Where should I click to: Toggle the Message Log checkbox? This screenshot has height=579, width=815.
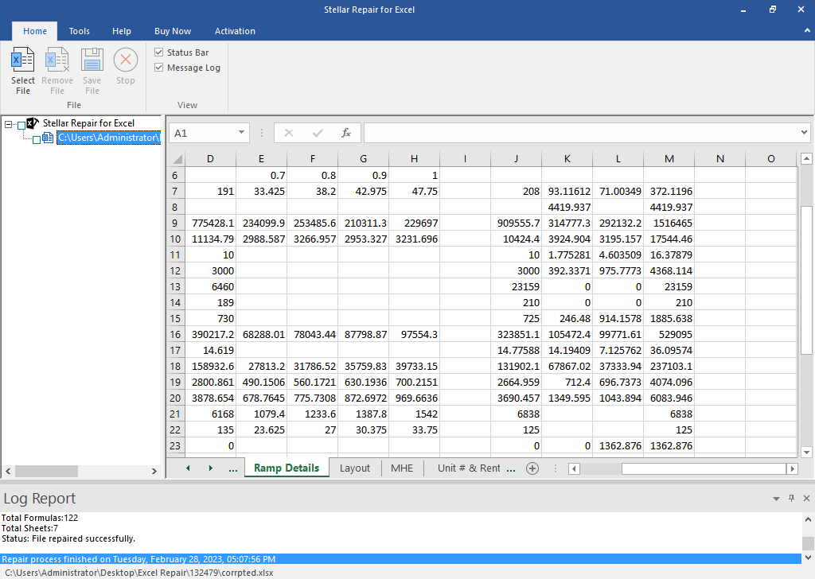[159, 68]
